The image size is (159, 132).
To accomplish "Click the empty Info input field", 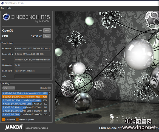I will coord(32,76).
